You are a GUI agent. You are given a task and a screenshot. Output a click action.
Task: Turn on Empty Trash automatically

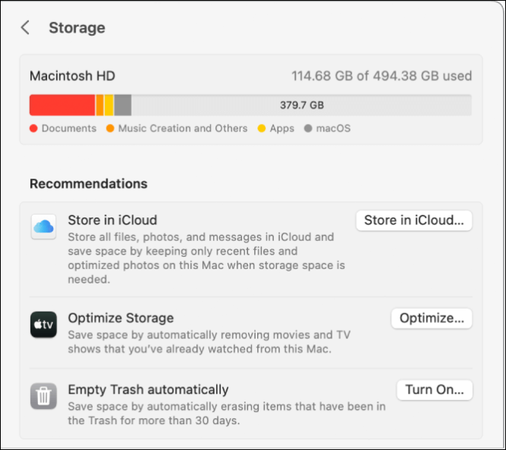coord(434,390)
